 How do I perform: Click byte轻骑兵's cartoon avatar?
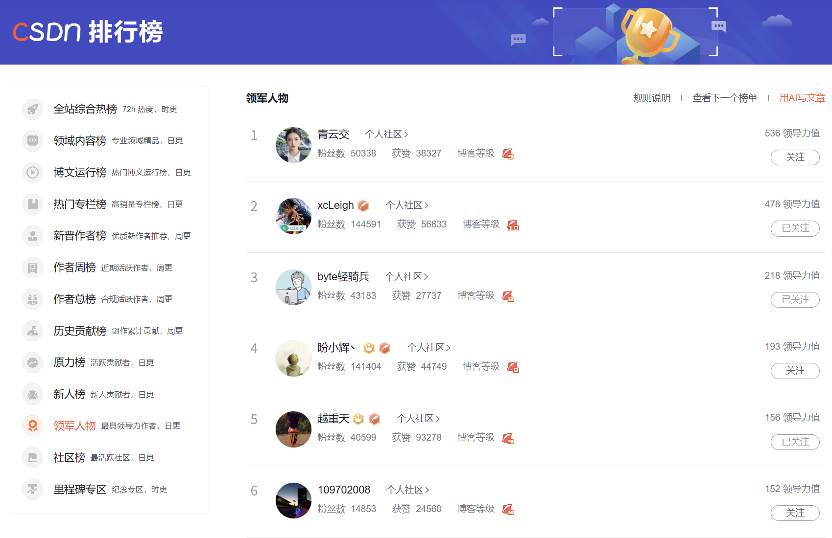click(293, 287)
